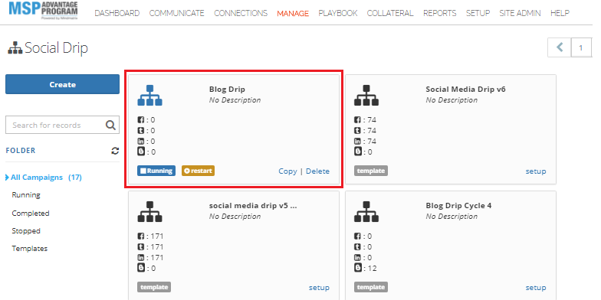Open the Blog Drip campaign title
Screen dimensions: 601x300
point(227,90)
